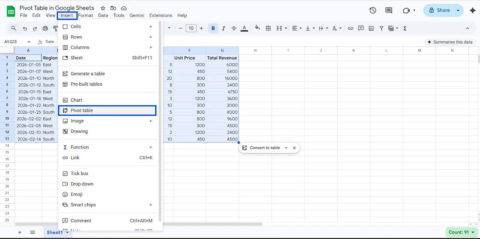Open version history clock icon
The width and height of the screenshot is (480, 239).
(x=373, y=10)
